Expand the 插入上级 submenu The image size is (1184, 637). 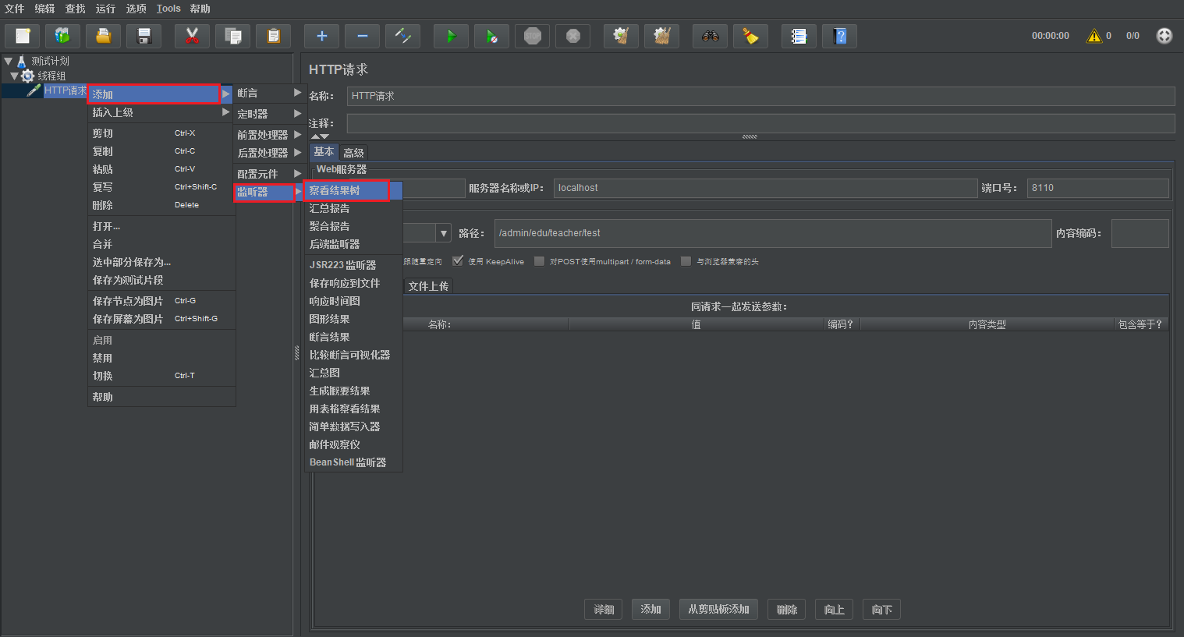pos(161,112)
